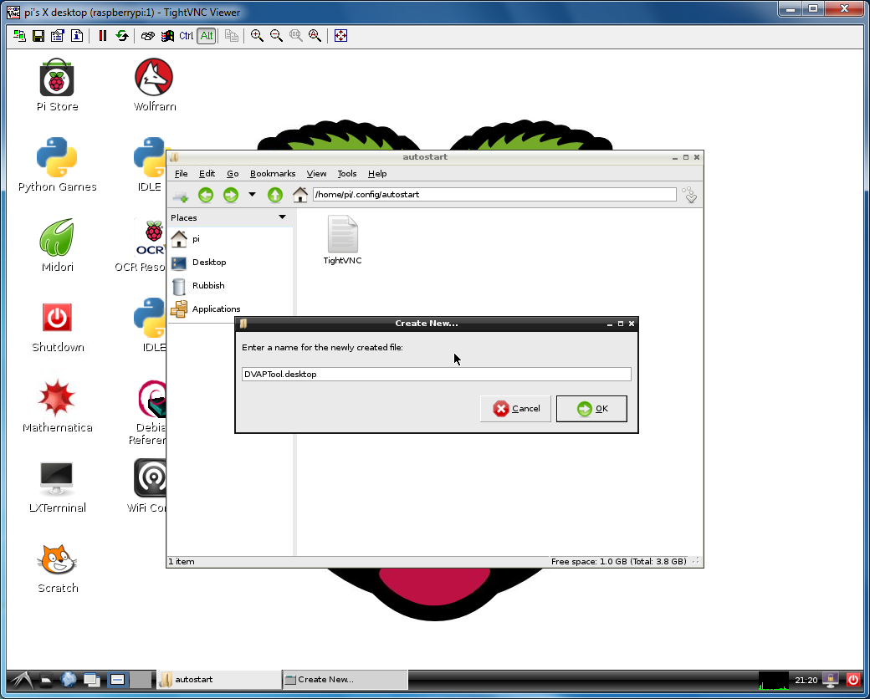This screenshot has width=870, height=699.
Task: Open Mathematica from the desktop
Action: [x=57, y=406]
